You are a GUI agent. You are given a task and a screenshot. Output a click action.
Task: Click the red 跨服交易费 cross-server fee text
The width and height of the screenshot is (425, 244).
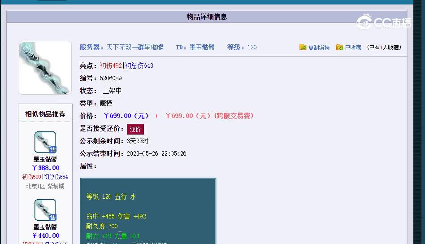click(x=234, y=116)
